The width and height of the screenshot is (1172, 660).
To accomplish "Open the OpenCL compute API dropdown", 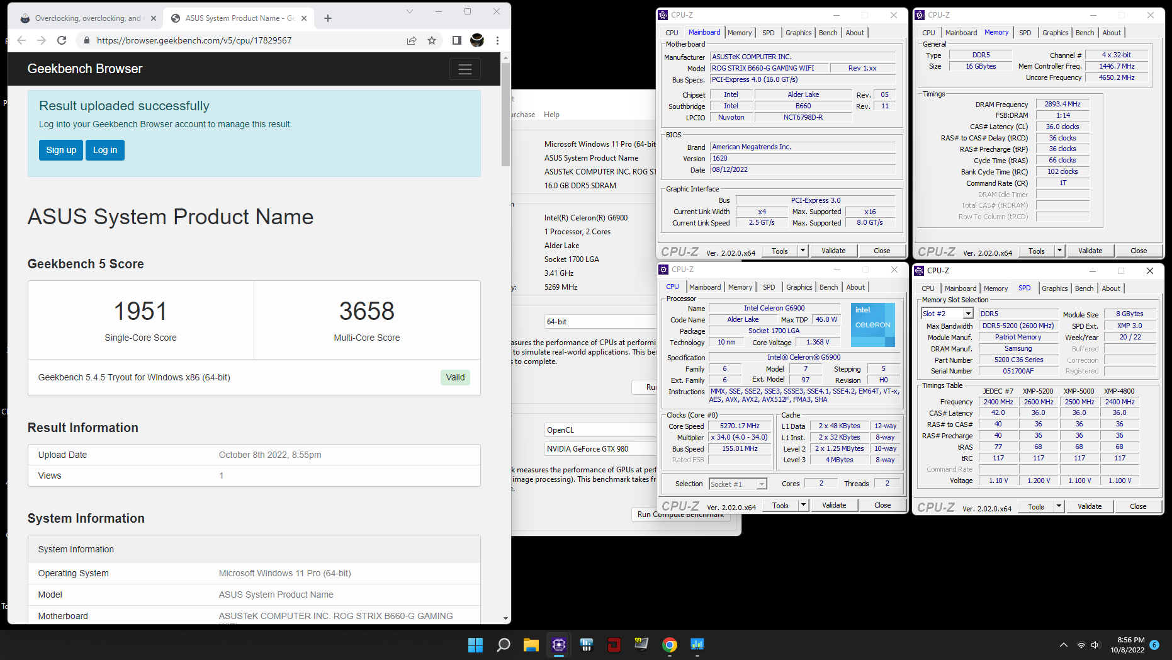I will (x=600, y=430).
